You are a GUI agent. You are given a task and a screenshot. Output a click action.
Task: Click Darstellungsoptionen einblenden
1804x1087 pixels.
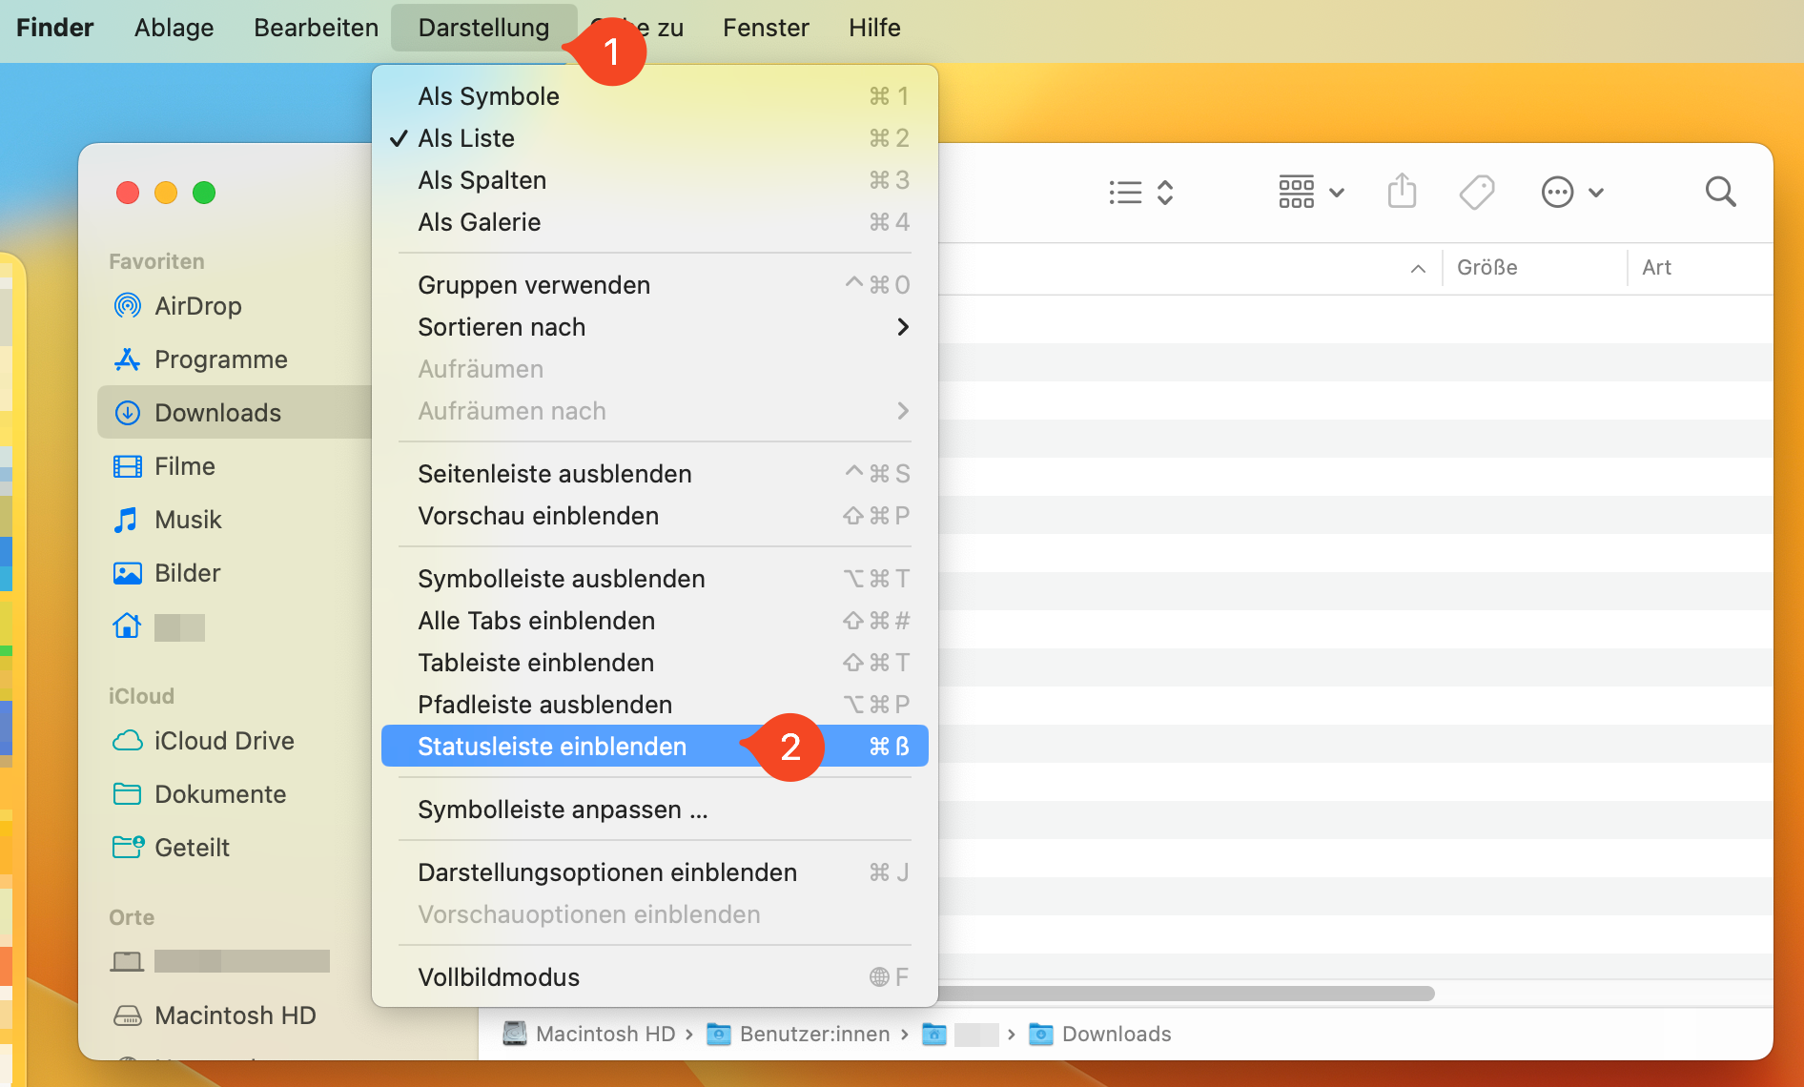655,872
